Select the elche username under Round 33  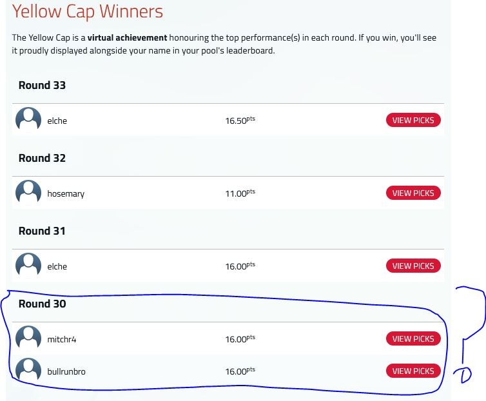point(57,121)
